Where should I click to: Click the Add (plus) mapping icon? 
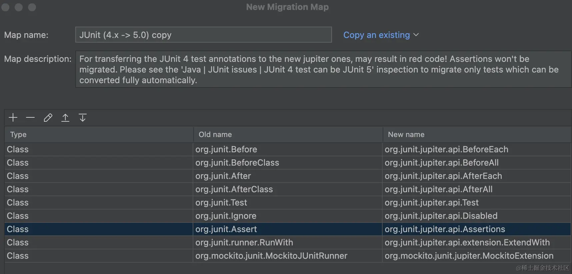(13, 118)
